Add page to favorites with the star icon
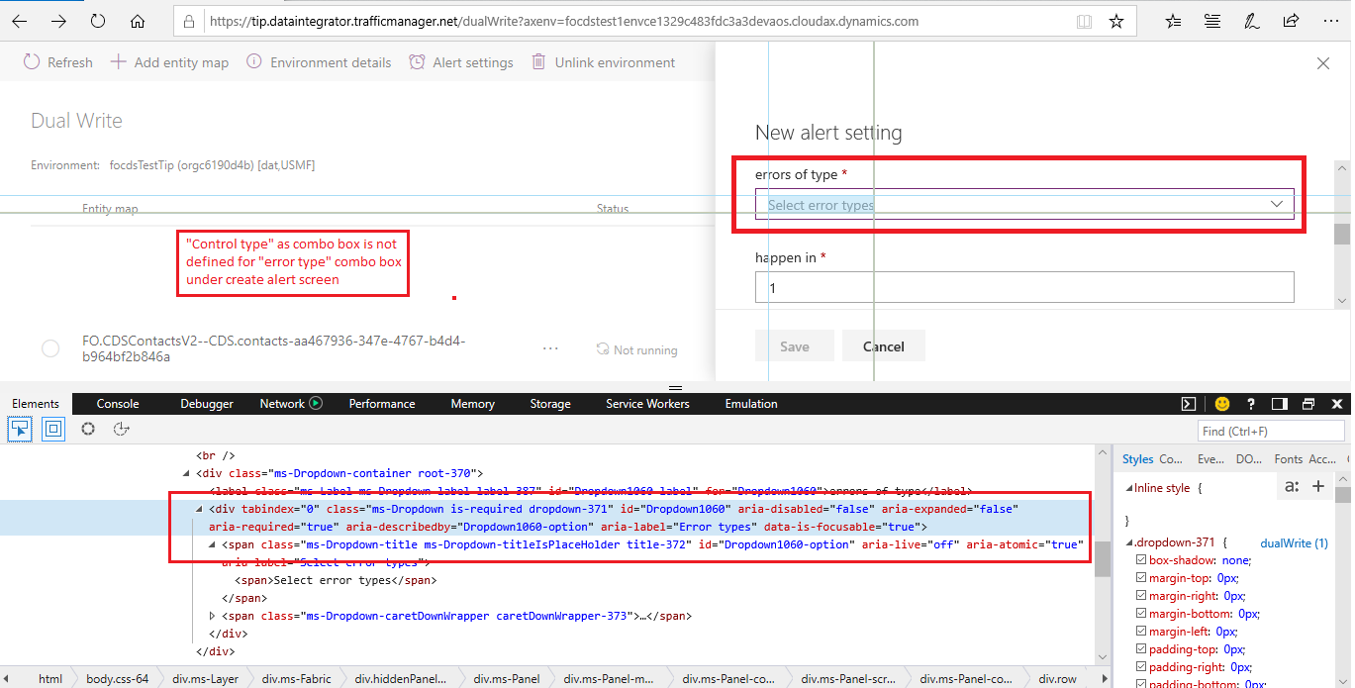This screenshot has width=1355, height=688. (x=1116, y=20)
